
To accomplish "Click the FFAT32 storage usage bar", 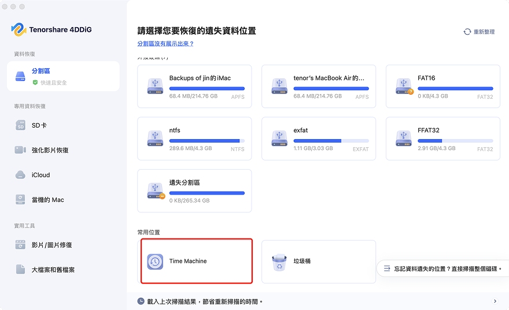I will coord(455,141).
